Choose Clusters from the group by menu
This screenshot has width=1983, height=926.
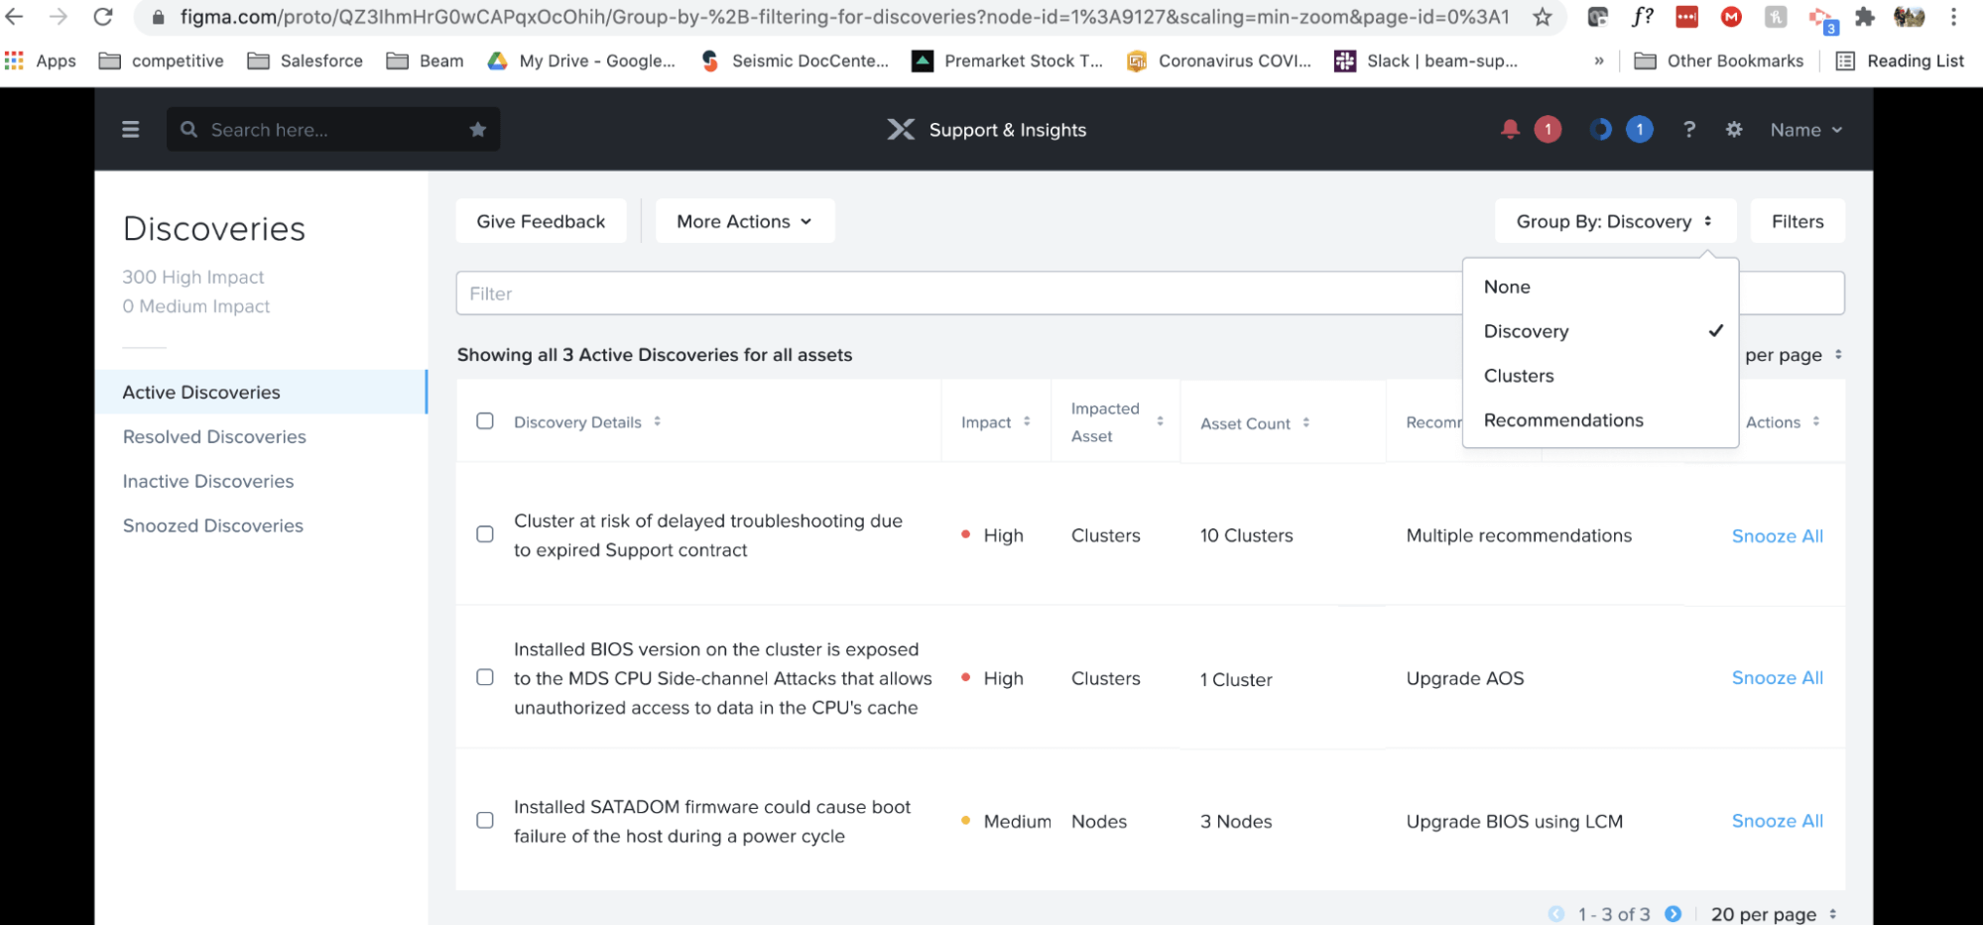(x=1519, y=376)
